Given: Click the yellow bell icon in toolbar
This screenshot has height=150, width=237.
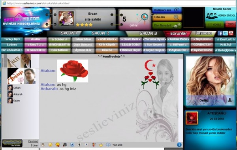Looking at the screenshot, I should point(101,145).
